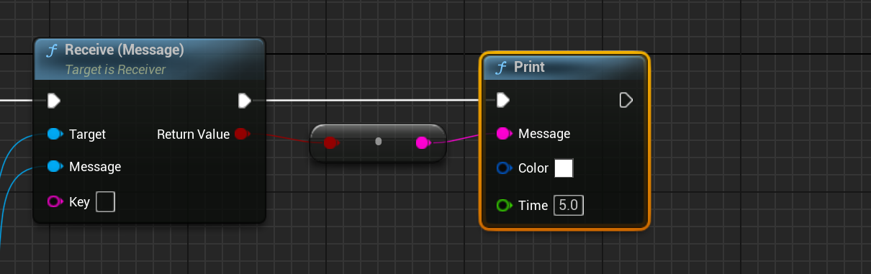Click the empty Key input box

(x=106, y=201)
